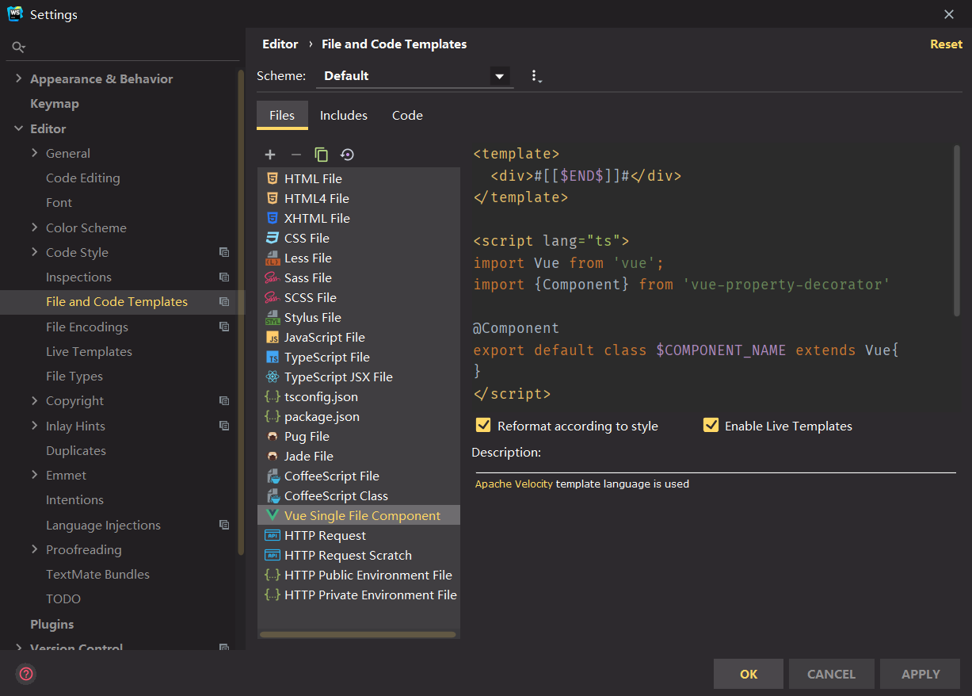Screen dimensions: 972x696
Task: Select the SCSS File template icon
Action: (273, 297)
